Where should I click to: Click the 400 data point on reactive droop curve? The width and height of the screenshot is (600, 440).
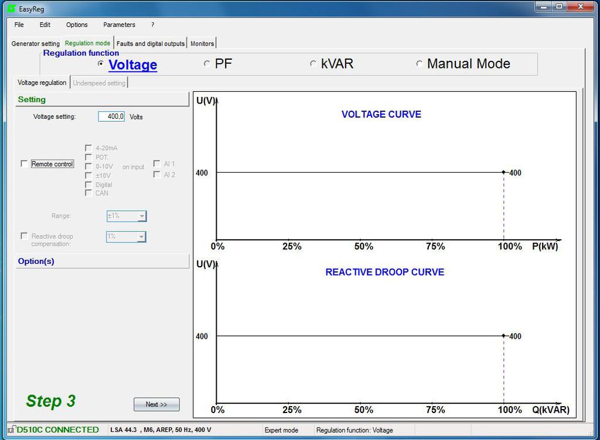pos(503,336)
